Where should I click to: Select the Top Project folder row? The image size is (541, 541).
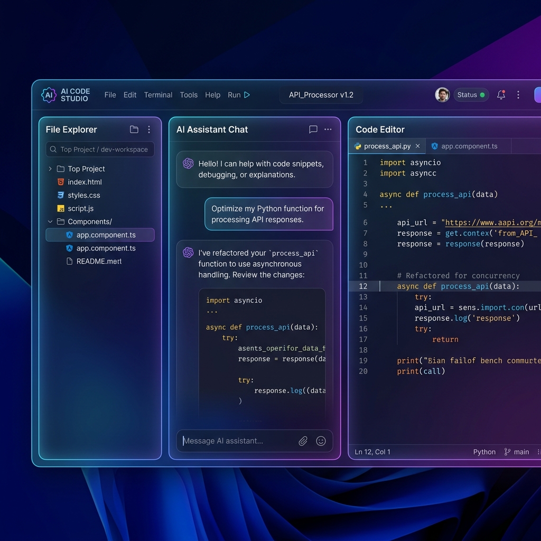[100, 169]
